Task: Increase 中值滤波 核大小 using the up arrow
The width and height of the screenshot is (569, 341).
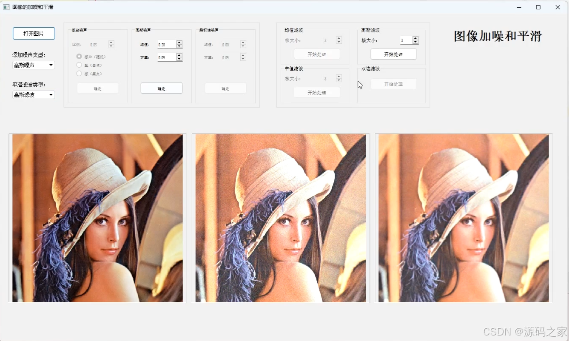Action: coord(339,77)
